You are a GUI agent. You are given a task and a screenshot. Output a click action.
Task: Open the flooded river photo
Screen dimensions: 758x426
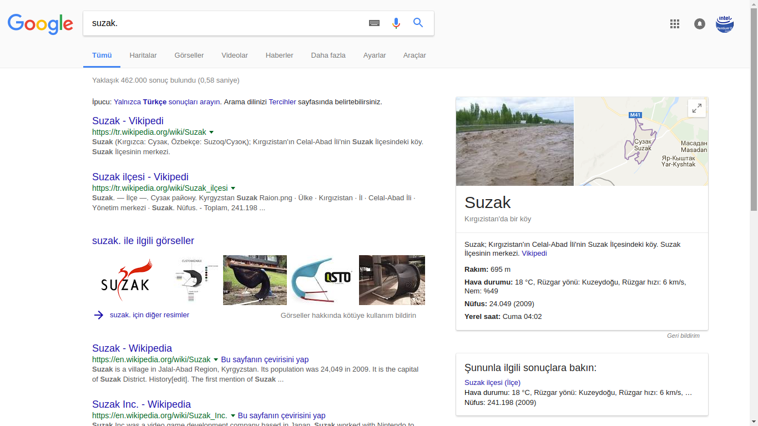tap(515, 141)
